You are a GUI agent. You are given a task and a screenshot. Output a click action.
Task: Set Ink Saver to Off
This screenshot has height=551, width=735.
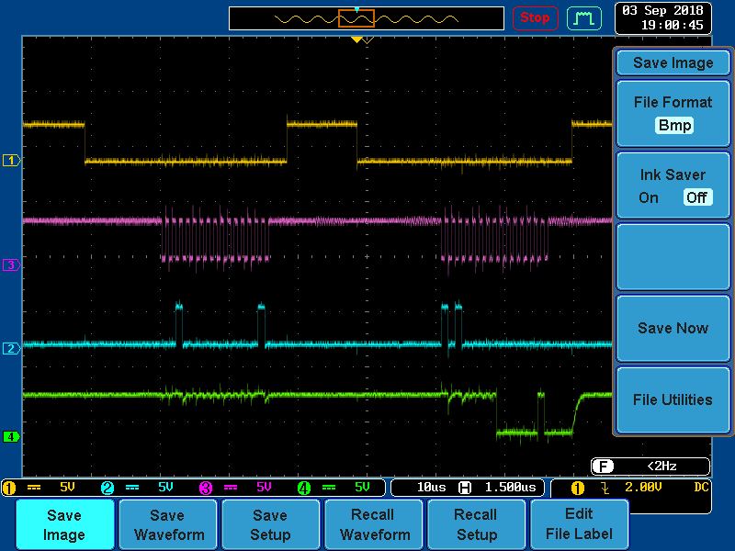point(696,197)
